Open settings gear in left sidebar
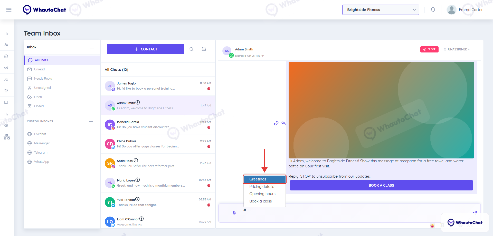Viewport: 493px width, 236px height. (6, 125)
